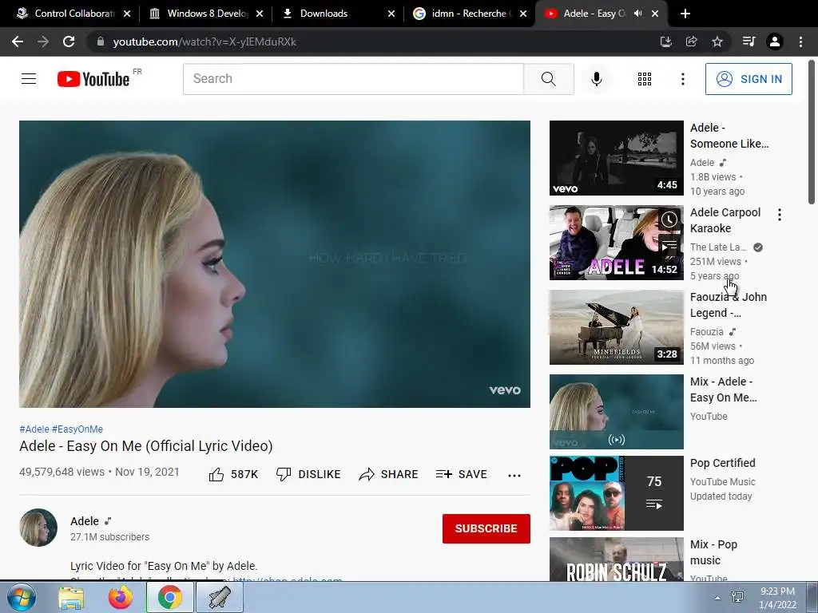Open Adele channel name link

[85, 521]
